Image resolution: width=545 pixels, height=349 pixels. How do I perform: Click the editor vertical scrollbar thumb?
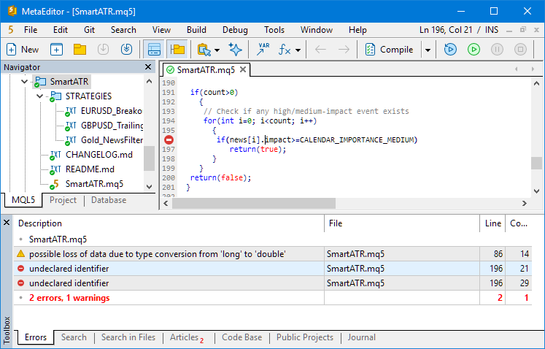536,163
